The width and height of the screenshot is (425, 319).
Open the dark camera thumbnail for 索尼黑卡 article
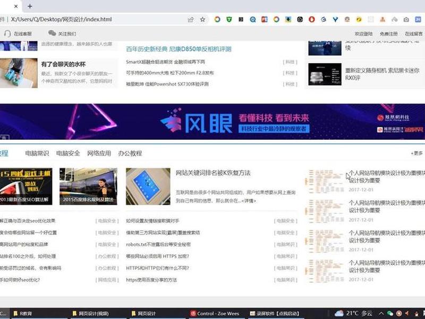click(325, 74)
